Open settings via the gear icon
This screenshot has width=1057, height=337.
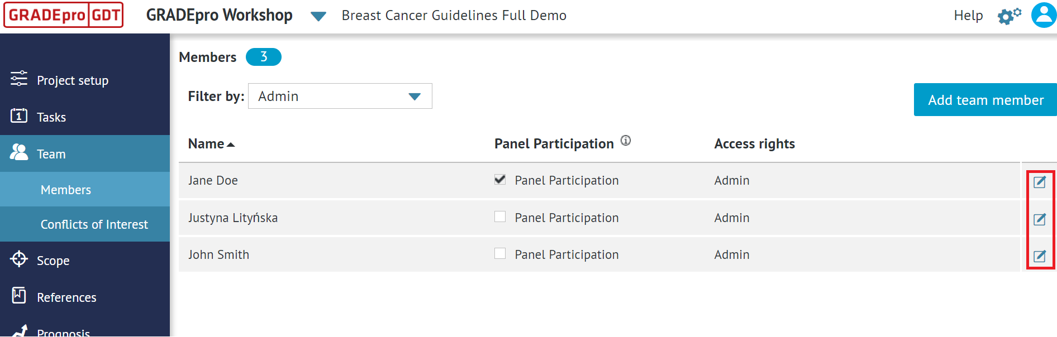(x=1009, y=16)
